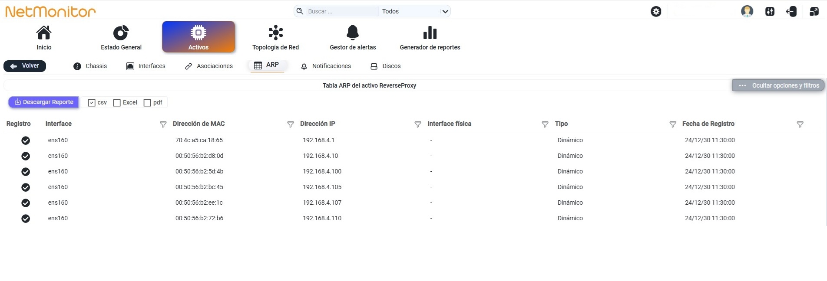Viewport: 827px width, 281px height.
Task: Filter the Tipo column
Action: coord(673,124)
